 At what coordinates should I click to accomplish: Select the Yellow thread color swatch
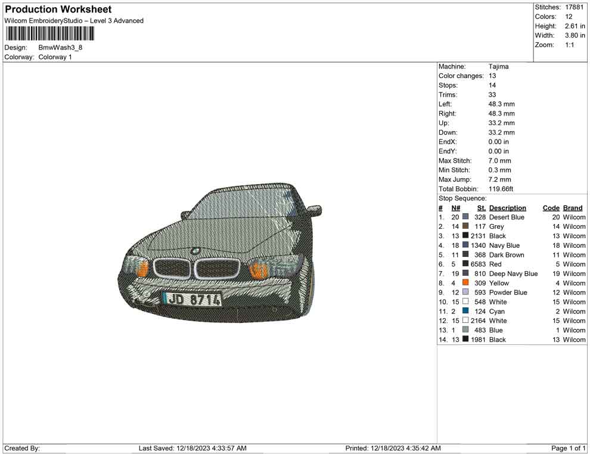(465, 283)
